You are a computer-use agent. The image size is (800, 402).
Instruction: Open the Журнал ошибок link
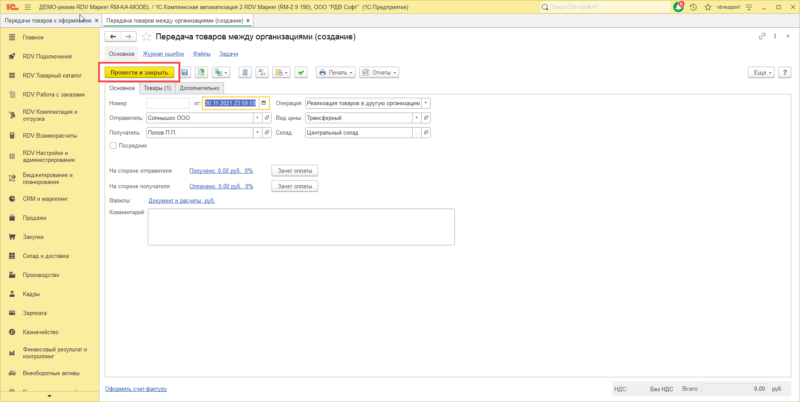tap(163, 54)
